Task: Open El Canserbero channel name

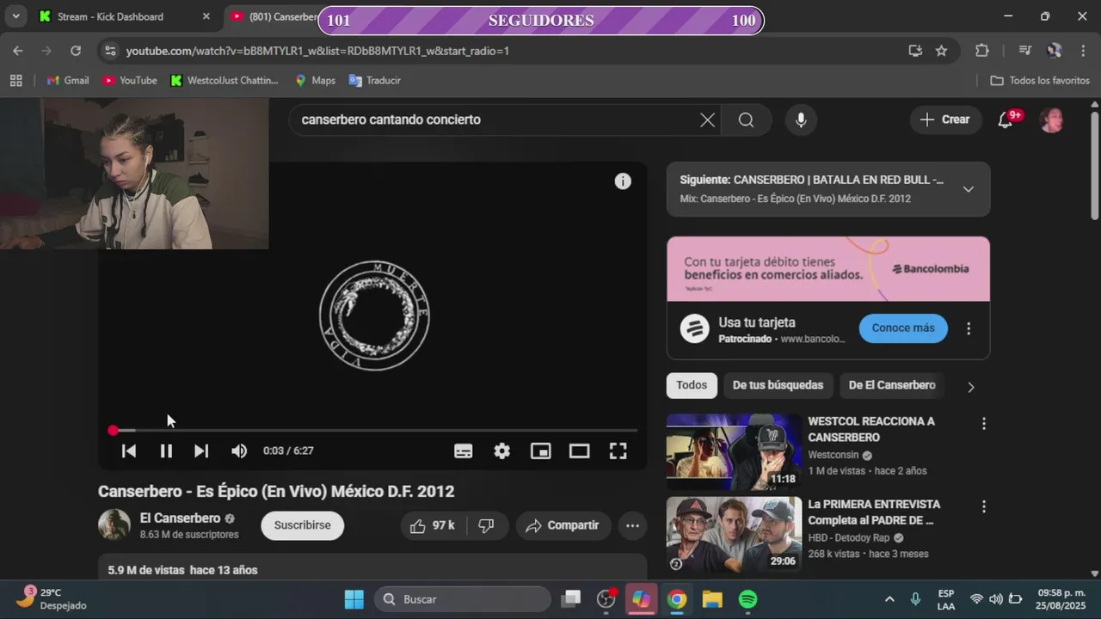Action: [x=181, y=518]
